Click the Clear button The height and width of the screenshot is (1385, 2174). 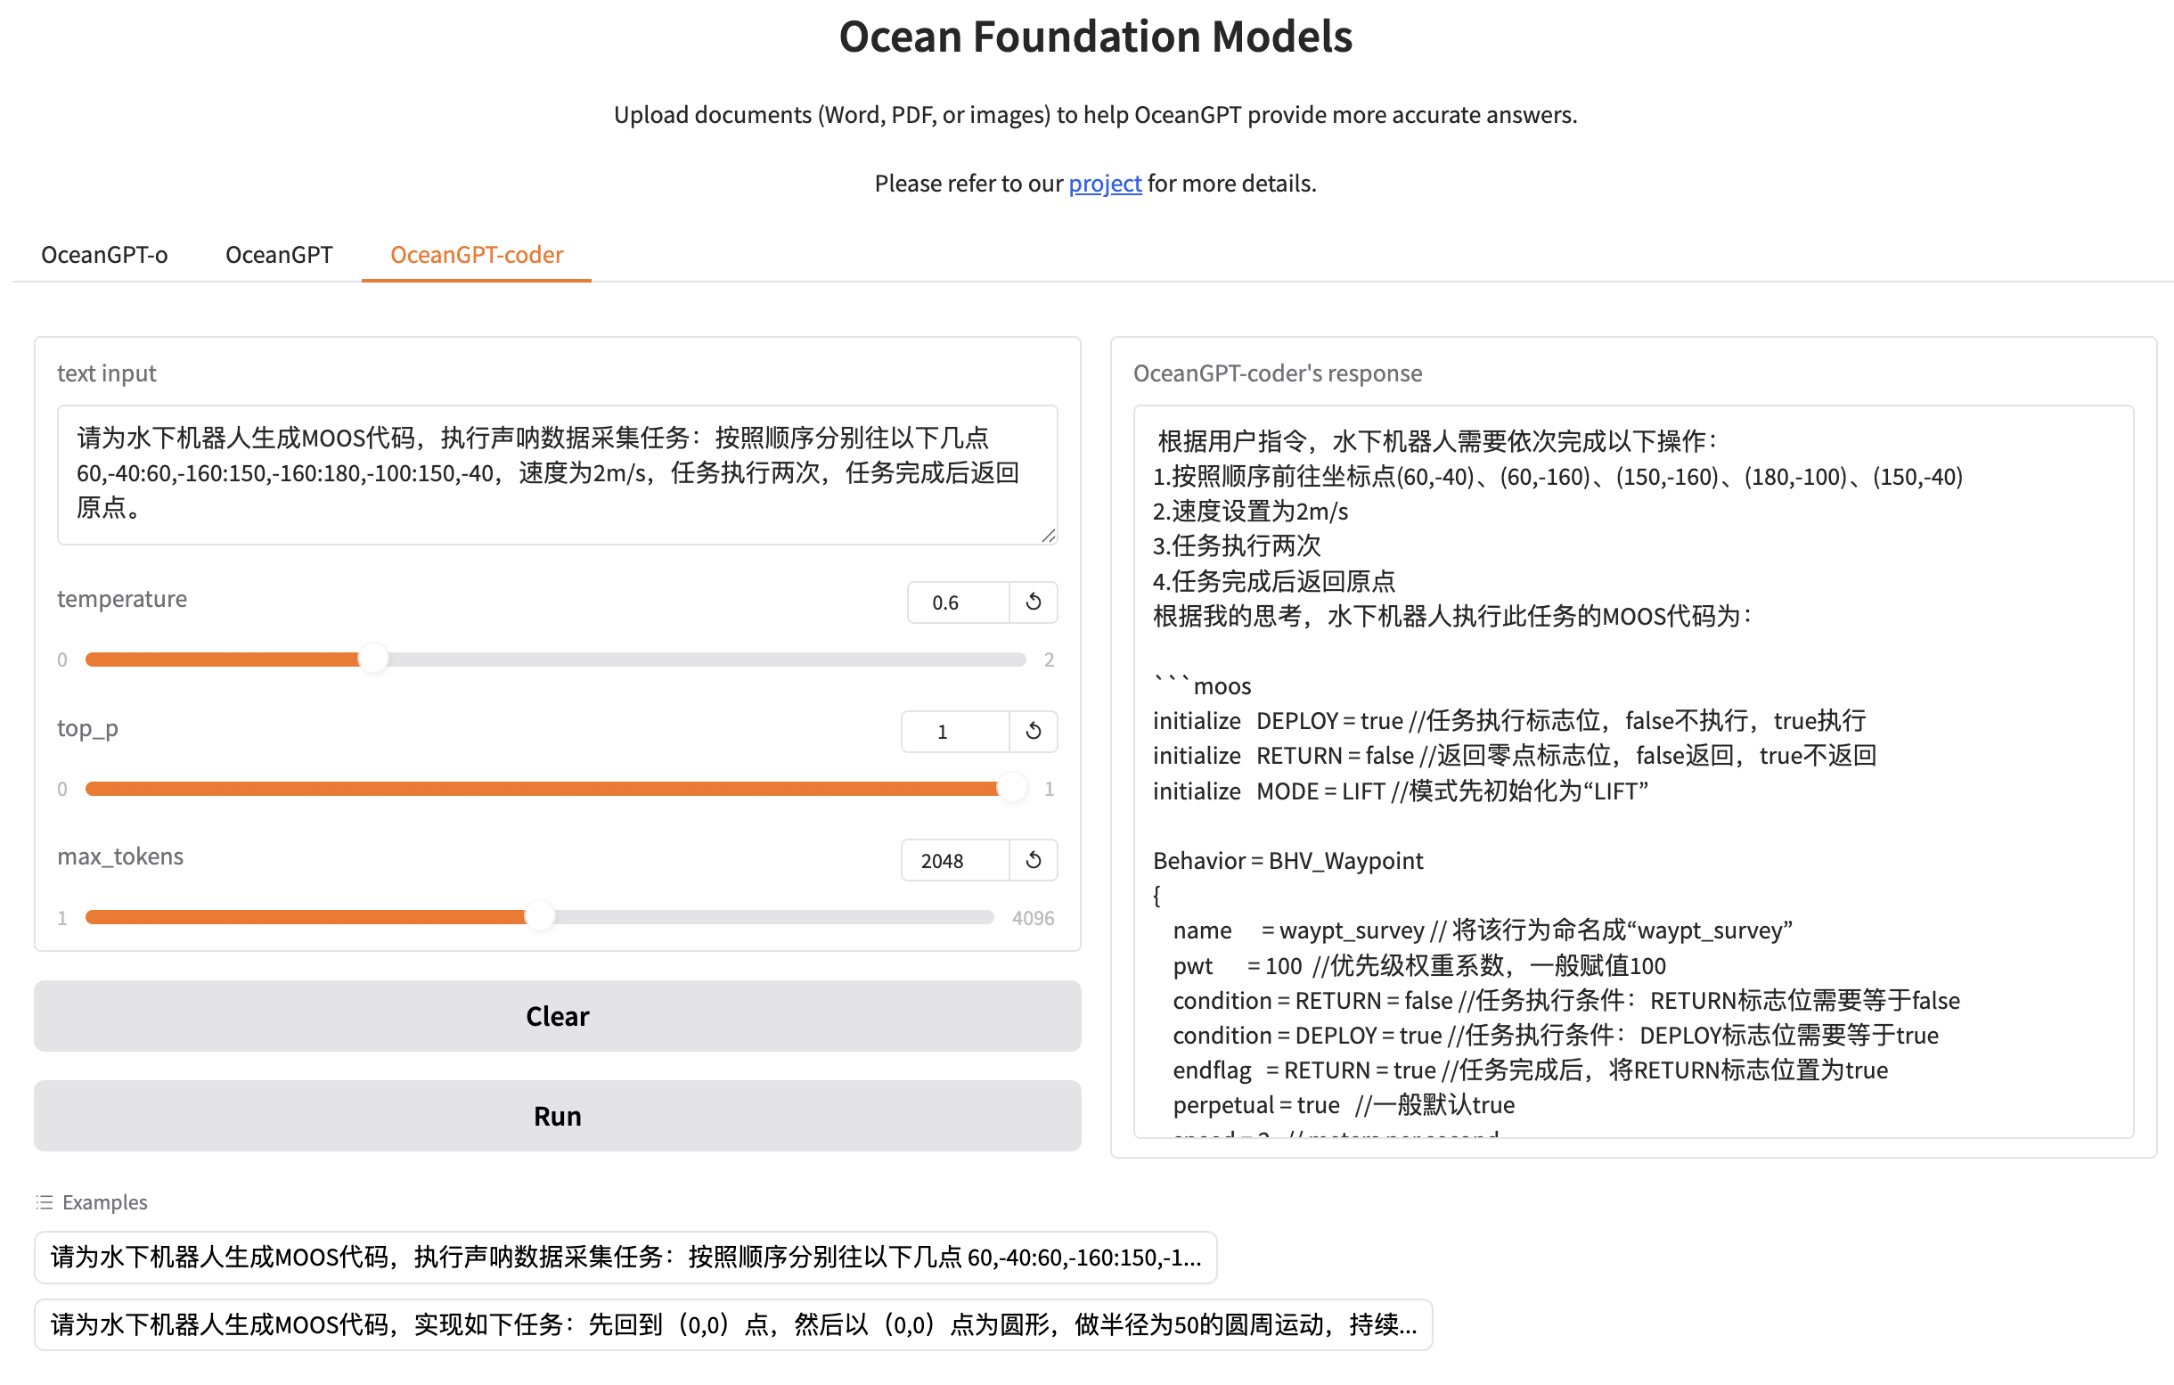coord(557,1017)
